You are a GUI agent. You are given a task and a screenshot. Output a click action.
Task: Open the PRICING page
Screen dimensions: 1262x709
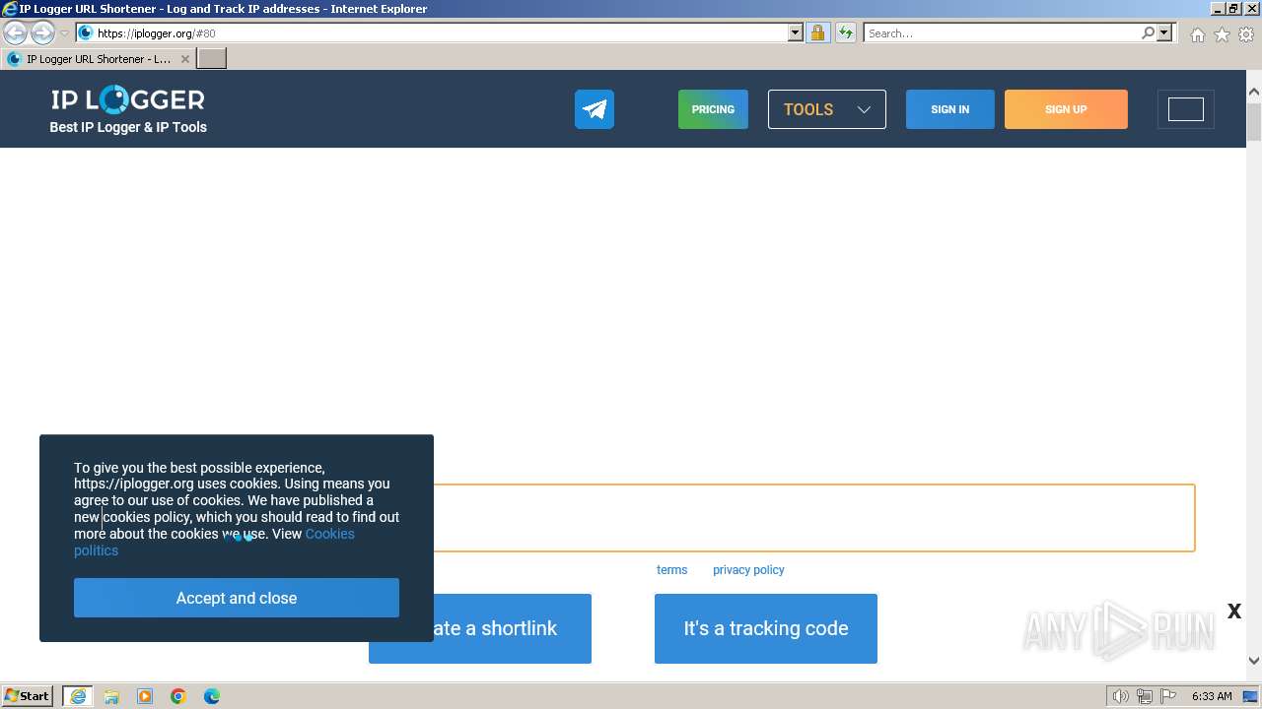coord(713,109)
